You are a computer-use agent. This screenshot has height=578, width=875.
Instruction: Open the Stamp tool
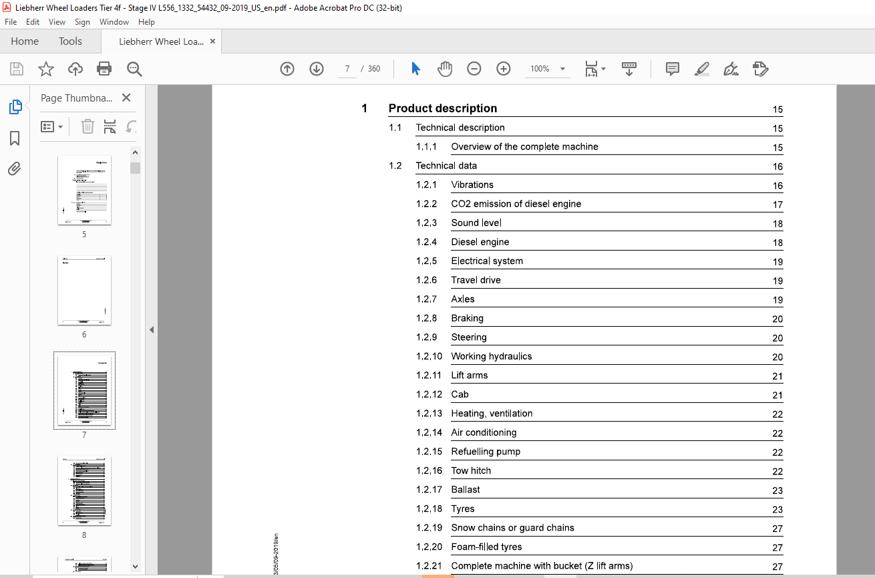point(760,69)
